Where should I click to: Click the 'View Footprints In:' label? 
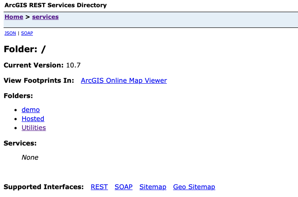coord(39,80)
